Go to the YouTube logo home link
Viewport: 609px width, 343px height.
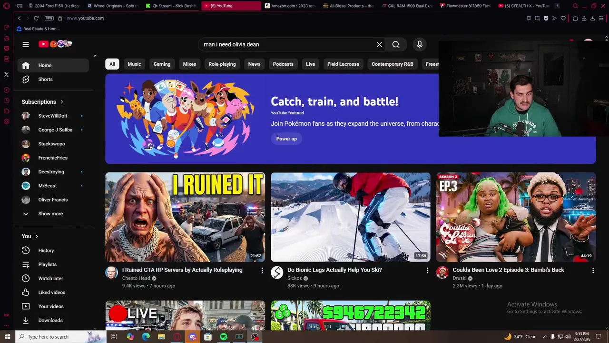(55, 44)
